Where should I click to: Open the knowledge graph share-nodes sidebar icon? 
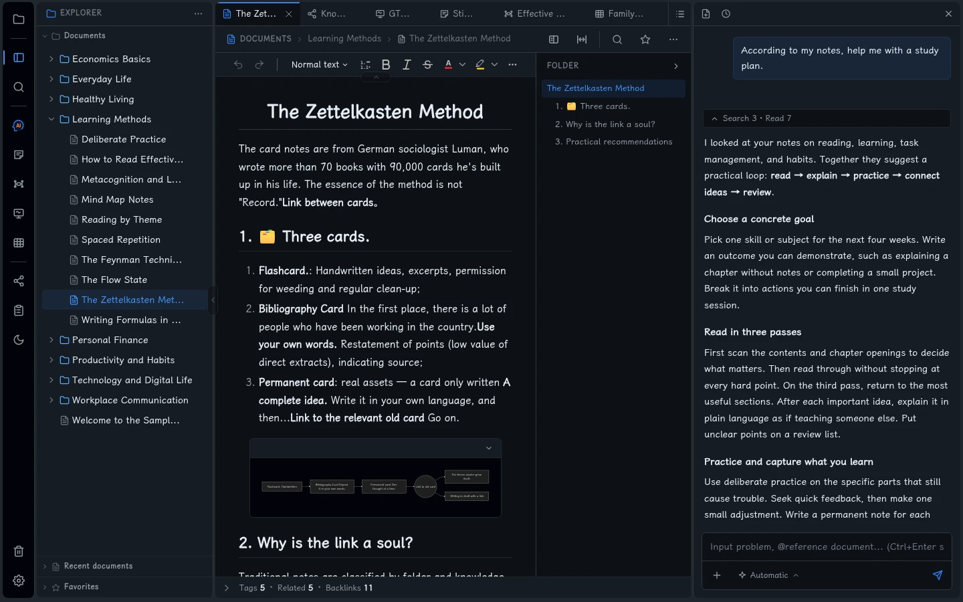pos(19,281)
